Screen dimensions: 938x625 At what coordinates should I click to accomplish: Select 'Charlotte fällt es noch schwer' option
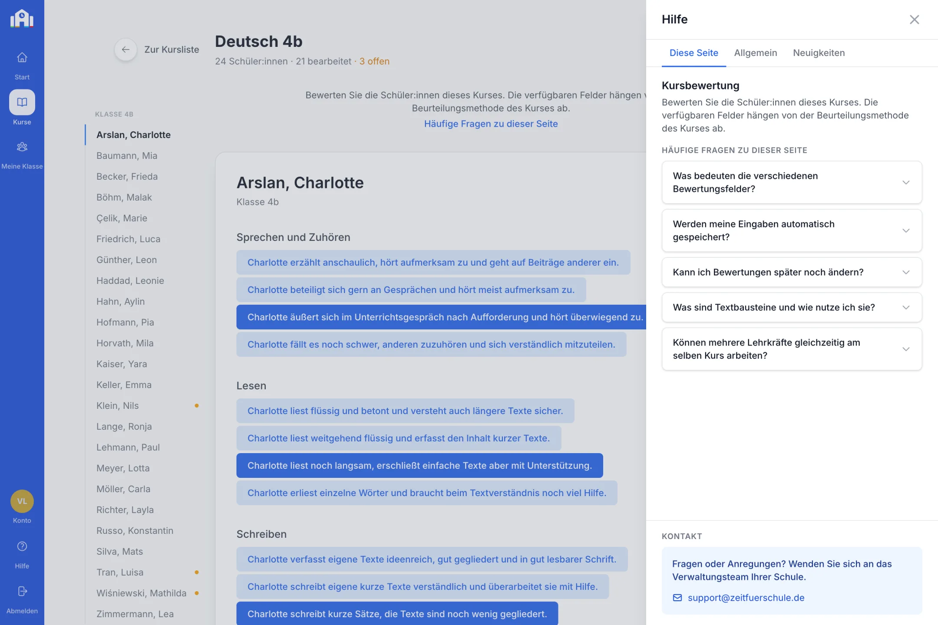coord(431,344)
